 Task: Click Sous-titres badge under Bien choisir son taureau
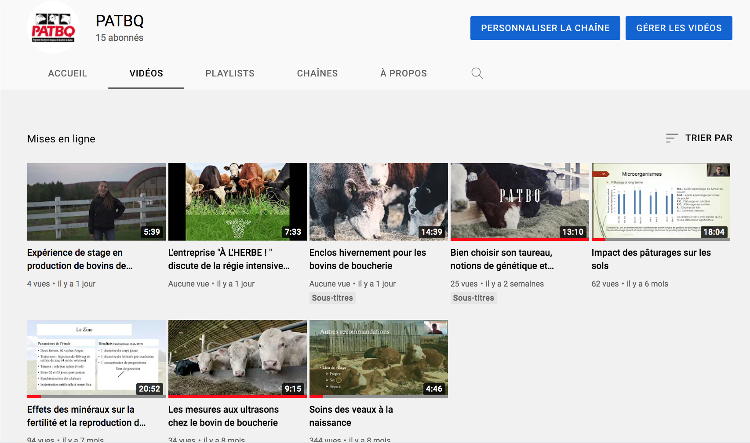[473, 298]
